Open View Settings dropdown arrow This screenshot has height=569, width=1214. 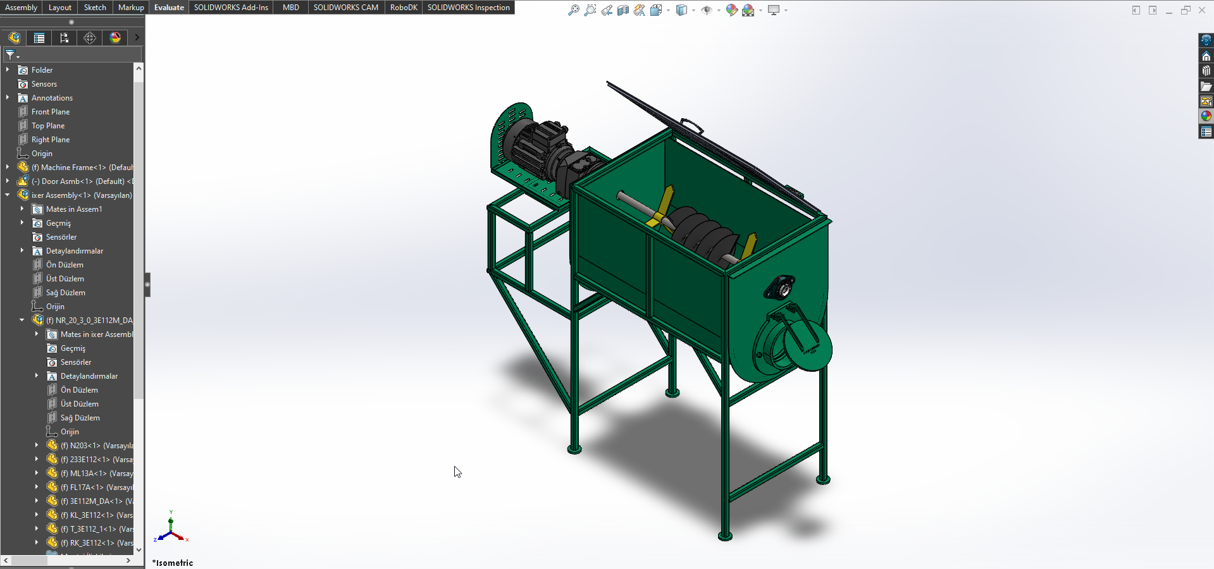click(x=786, y=10)
